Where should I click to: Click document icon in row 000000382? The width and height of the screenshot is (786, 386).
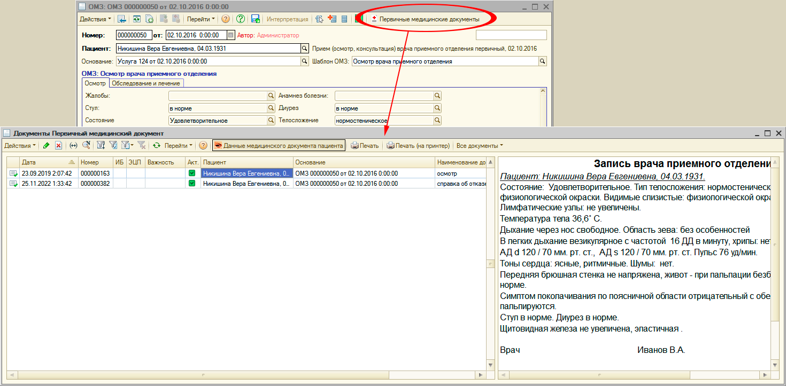[x=13, y=183]
